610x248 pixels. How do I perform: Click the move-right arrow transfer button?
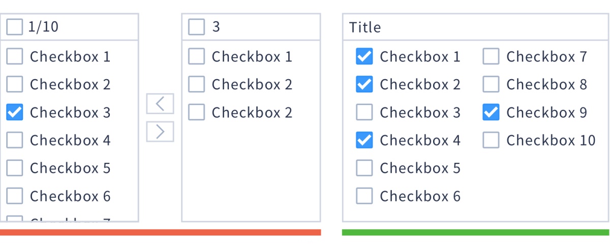click(160, 131)
